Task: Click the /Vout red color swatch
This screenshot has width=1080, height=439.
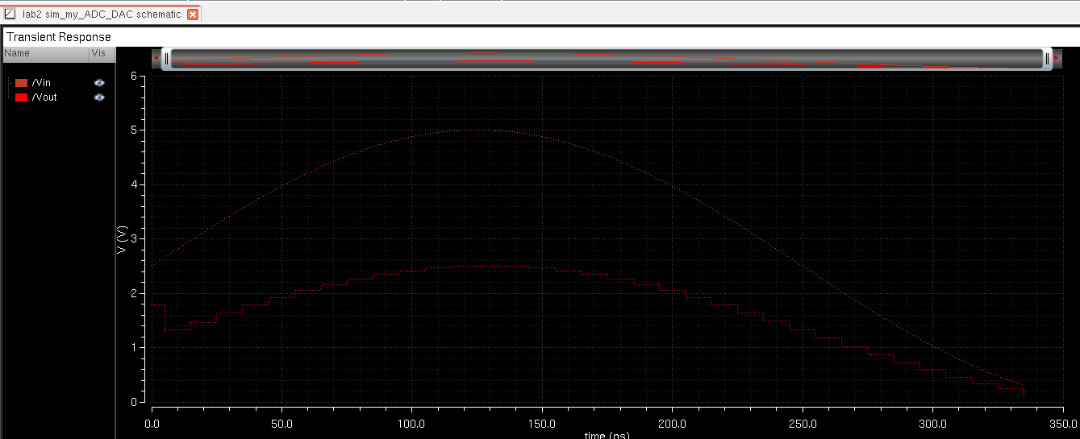Action: pos(22,97)
